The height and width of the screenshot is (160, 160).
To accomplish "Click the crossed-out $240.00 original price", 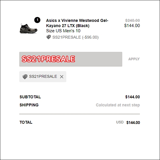I will coord(133,21).
